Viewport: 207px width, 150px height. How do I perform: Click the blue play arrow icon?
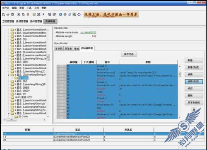tap(43, 15)
